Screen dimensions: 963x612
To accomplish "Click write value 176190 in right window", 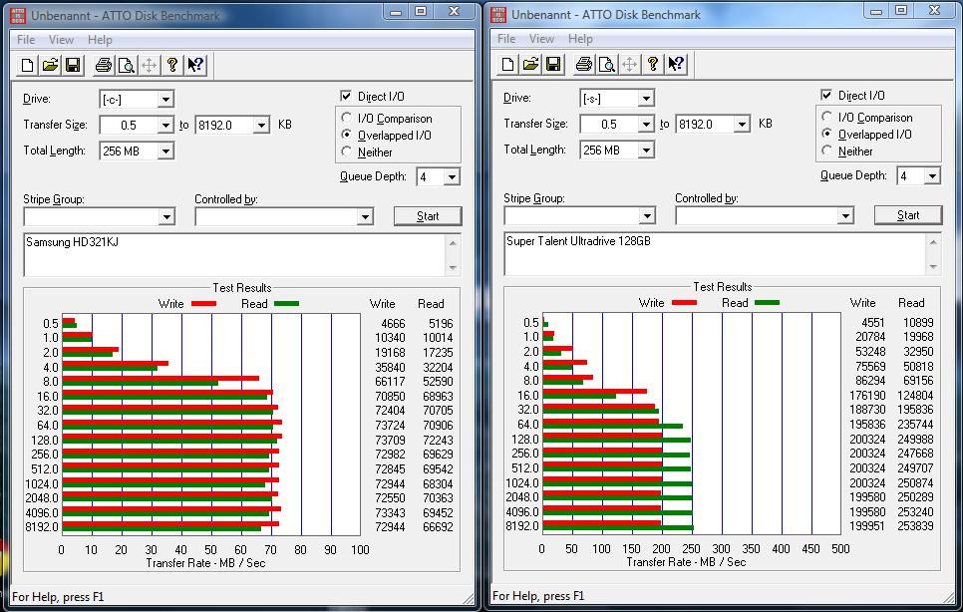I will coord(867,396).
